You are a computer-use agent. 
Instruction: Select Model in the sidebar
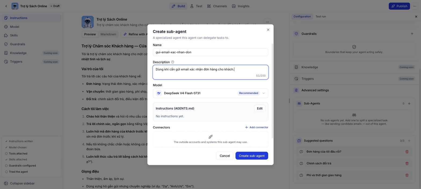pos(31,27)
